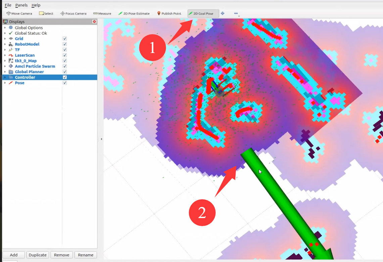
Task: Toggle the Global Planner checkbox
Action: point(65,72)
